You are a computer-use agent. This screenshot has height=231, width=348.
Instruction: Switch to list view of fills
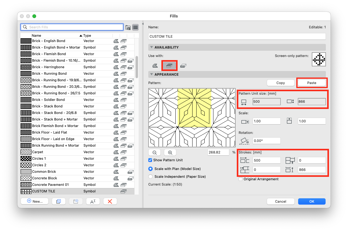136,27
